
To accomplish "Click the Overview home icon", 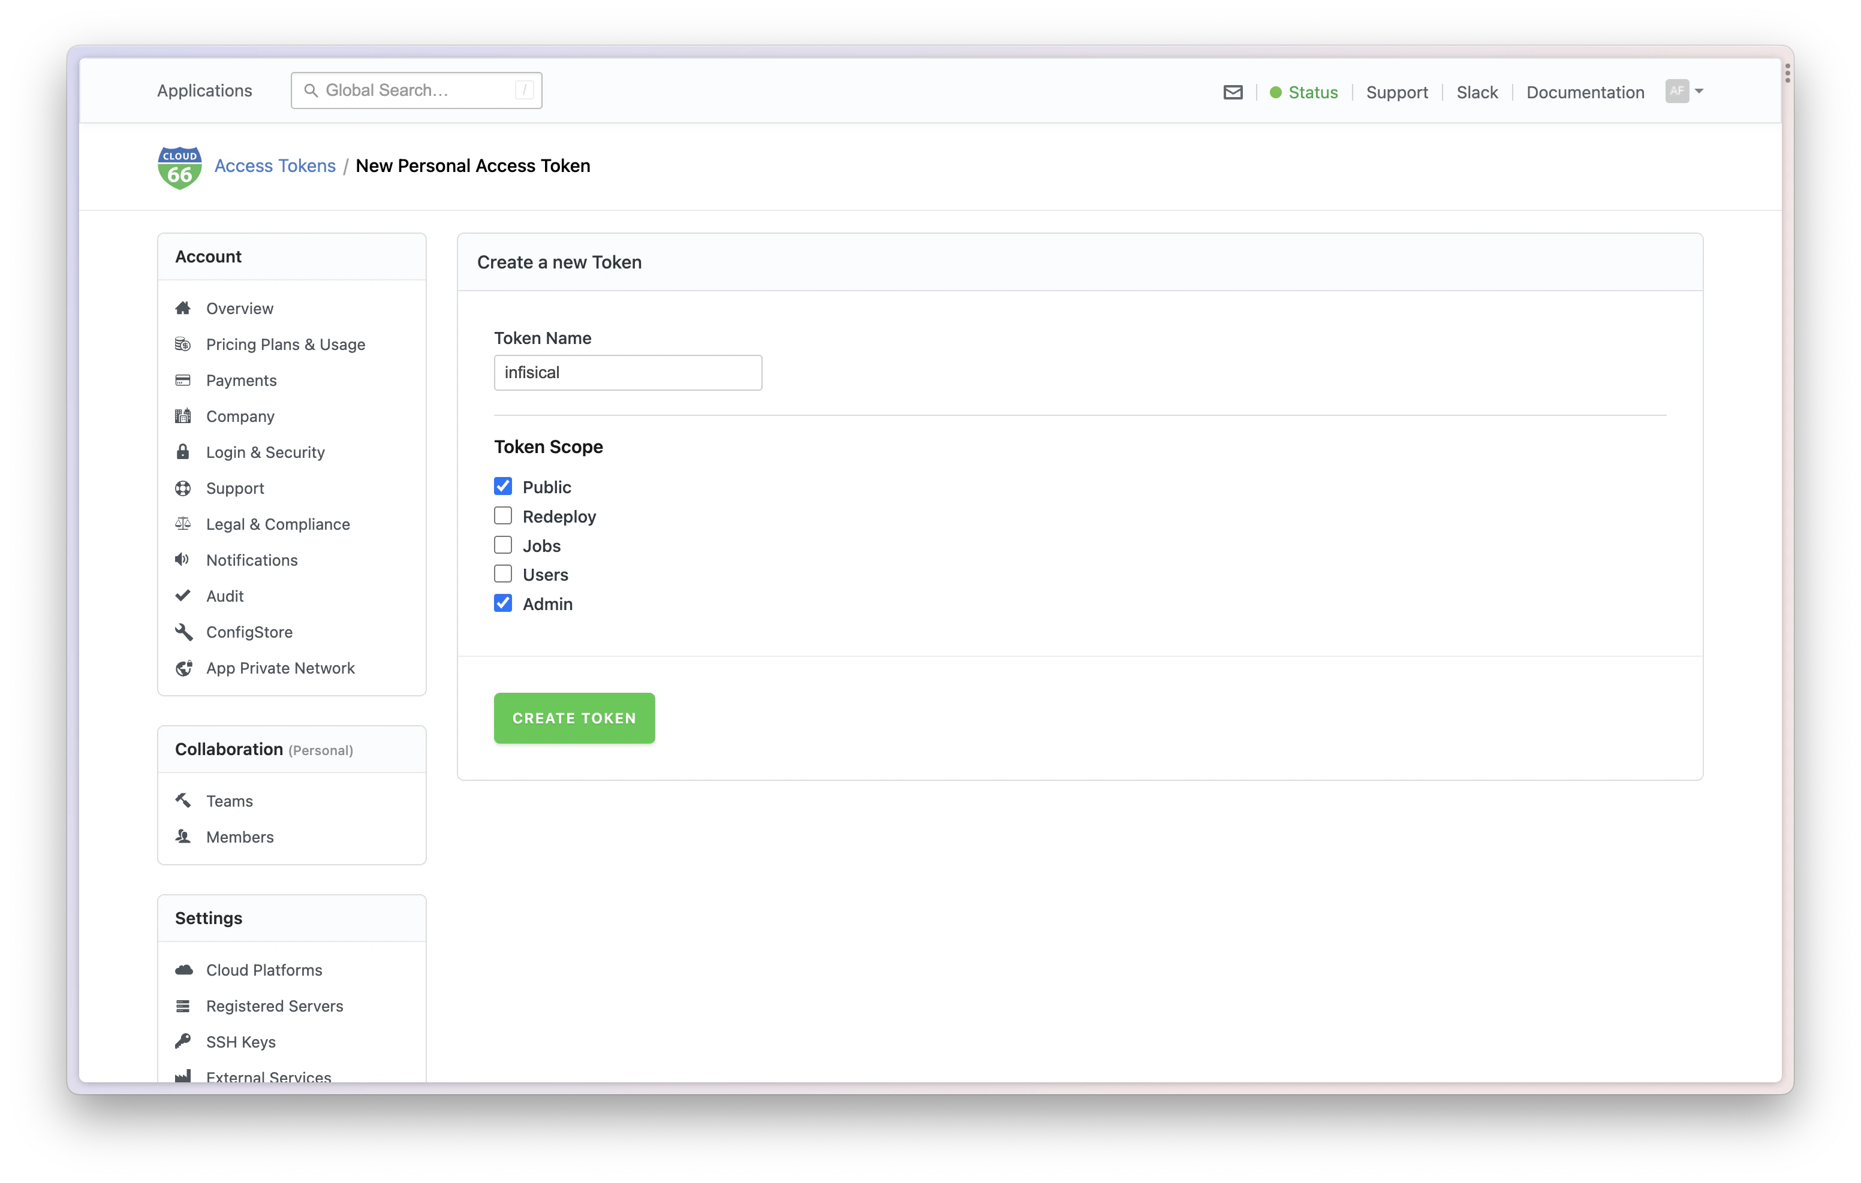I will pyautogui.click(x=183, y=308).
